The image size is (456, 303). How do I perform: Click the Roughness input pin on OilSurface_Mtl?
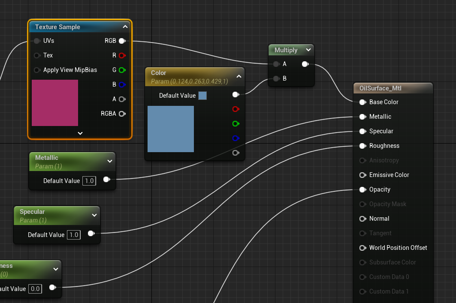pyautogui.click(x=362, y=146)
